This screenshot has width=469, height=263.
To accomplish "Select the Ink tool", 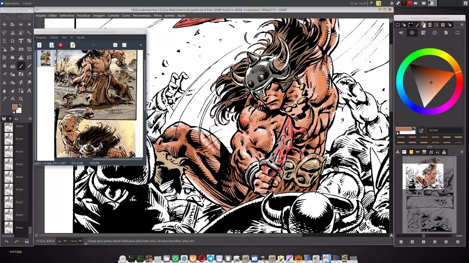I will coord(12,74).
